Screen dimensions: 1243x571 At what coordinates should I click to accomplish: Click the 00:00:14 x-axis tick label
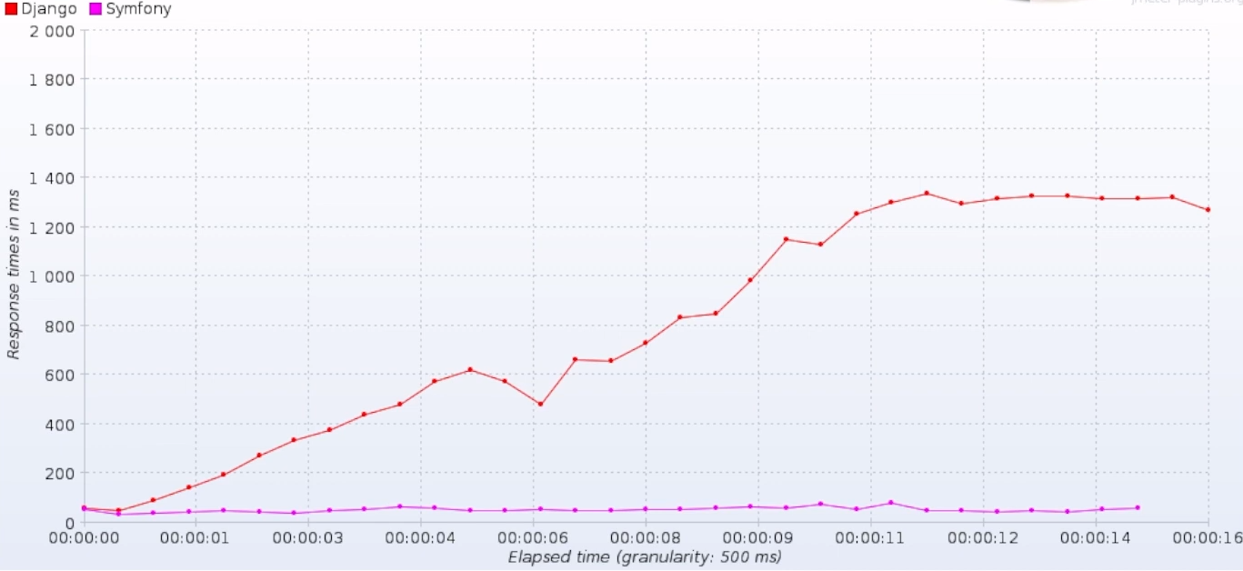coord(1096,537)
